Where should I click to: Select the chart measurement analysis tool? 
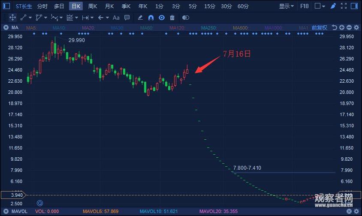click(x=70, y=18)
